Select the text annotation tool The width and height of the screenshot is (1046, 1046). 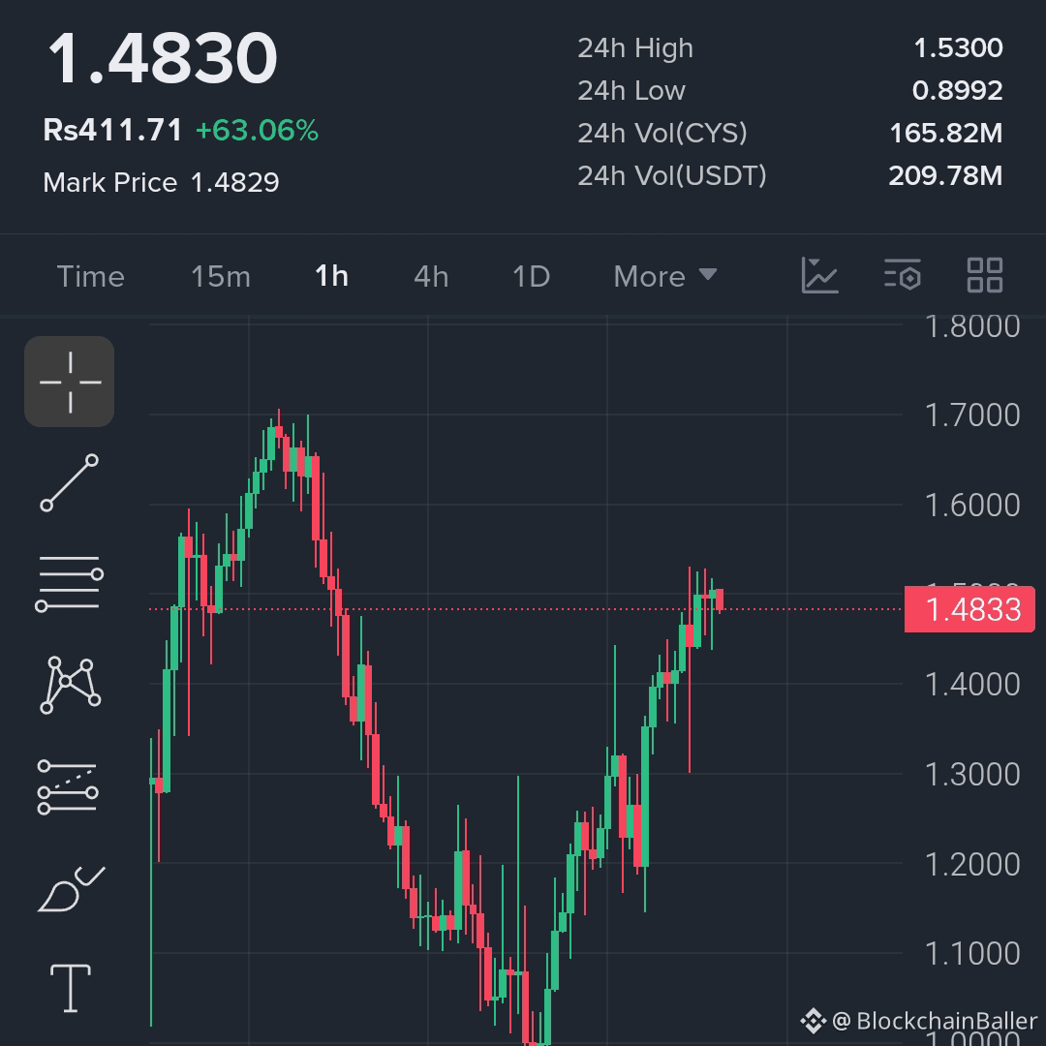[x=71, y=989]
